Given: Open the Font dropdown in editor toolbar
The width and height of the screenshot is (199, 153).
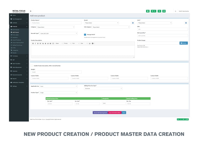Looking at the screenshot, I should (76, 43).
